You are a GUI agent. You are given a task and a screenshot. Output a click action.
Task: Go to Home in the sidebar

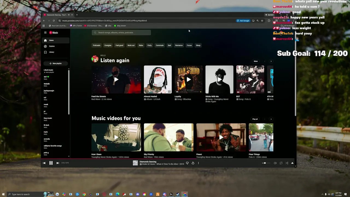coord(56,40)
